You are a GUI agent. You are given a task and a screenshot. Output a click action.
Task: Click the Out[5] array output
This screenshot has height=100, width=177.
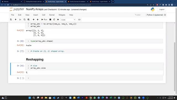coord(35,33)
